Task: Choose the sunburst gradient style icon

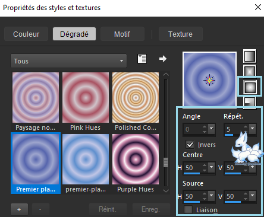Action: tap(250, 87)
